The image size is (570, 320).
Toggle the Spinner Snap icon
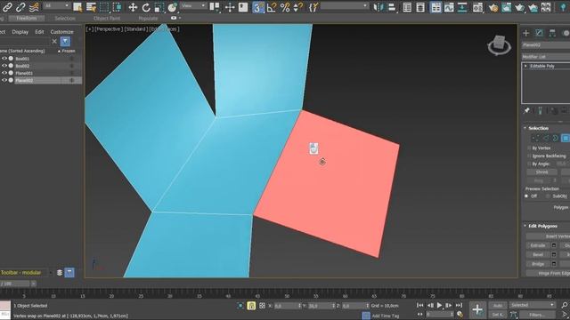(298, 7)
